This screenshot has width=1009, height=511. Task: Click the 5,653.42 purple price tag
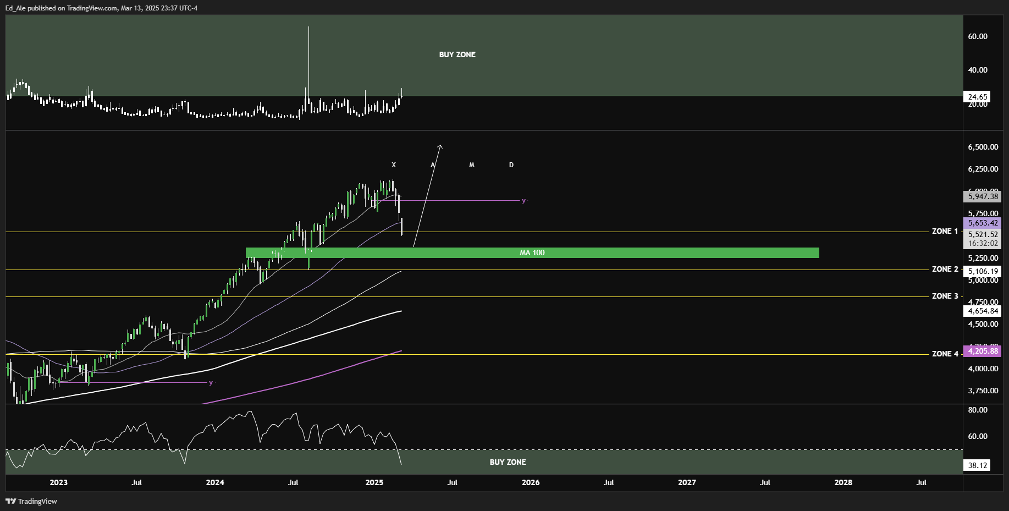point(983,223)
